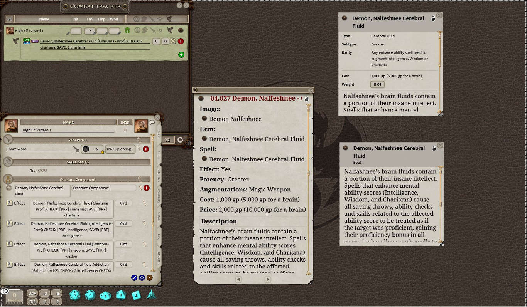The image size is (527, 307).
Task: Toggle the effect's ON button in combat tracker
Action: [x=27, y=40]
